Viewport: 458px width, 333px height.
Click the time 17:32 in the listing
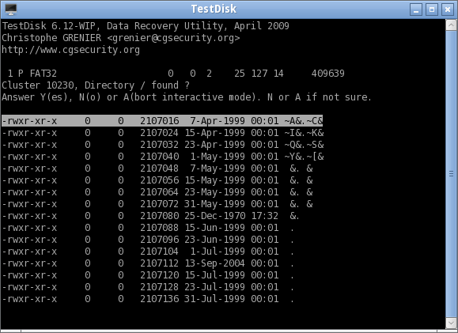265,216
